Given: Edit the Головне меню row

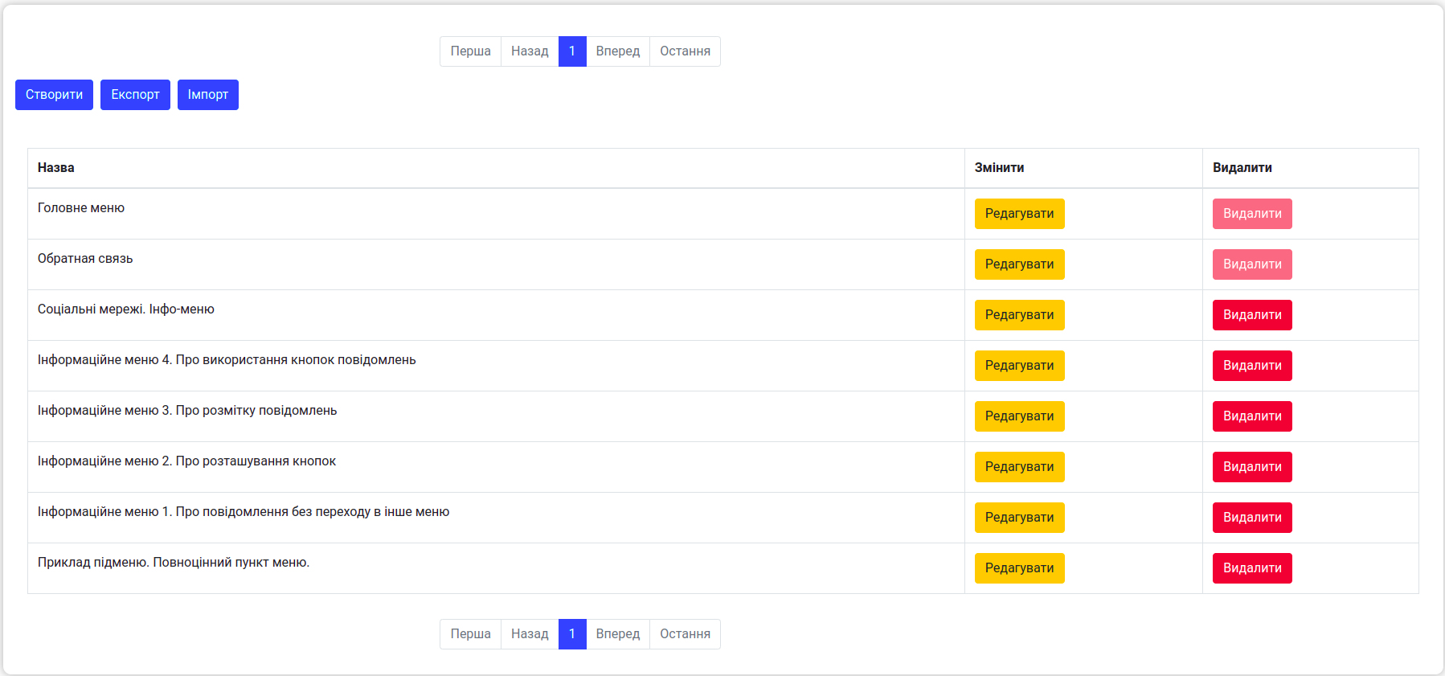Looking at the screenshot, I should pos(1019,214).
